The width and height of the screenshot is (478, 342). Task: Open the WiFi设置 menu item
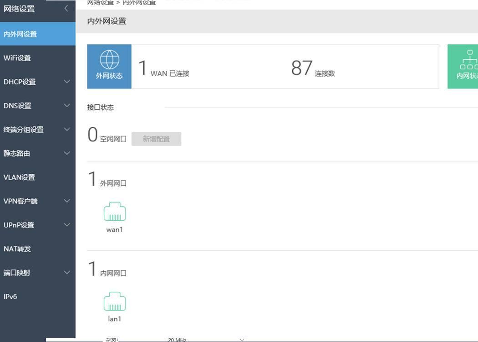pos(38,58)
